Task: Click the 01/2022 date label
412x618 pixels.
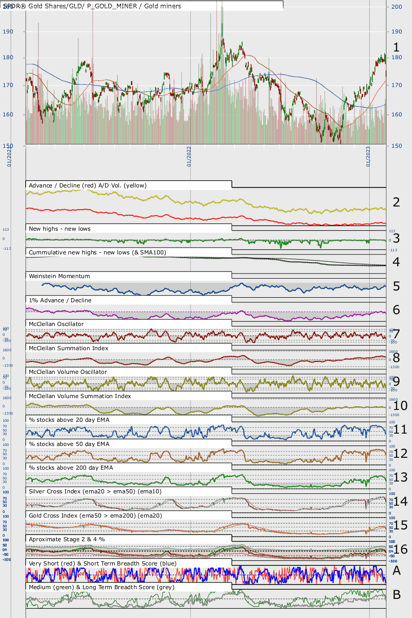Action: [x=190, y=156]
